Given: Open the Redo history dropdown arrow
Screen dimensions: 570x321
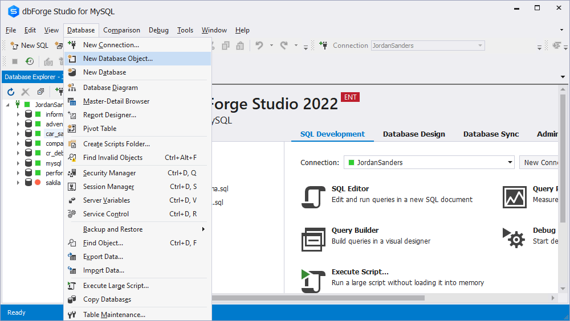Looking at the screenshot, I should [x=296, y=46].
